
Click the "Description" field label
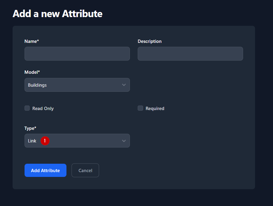149,41
